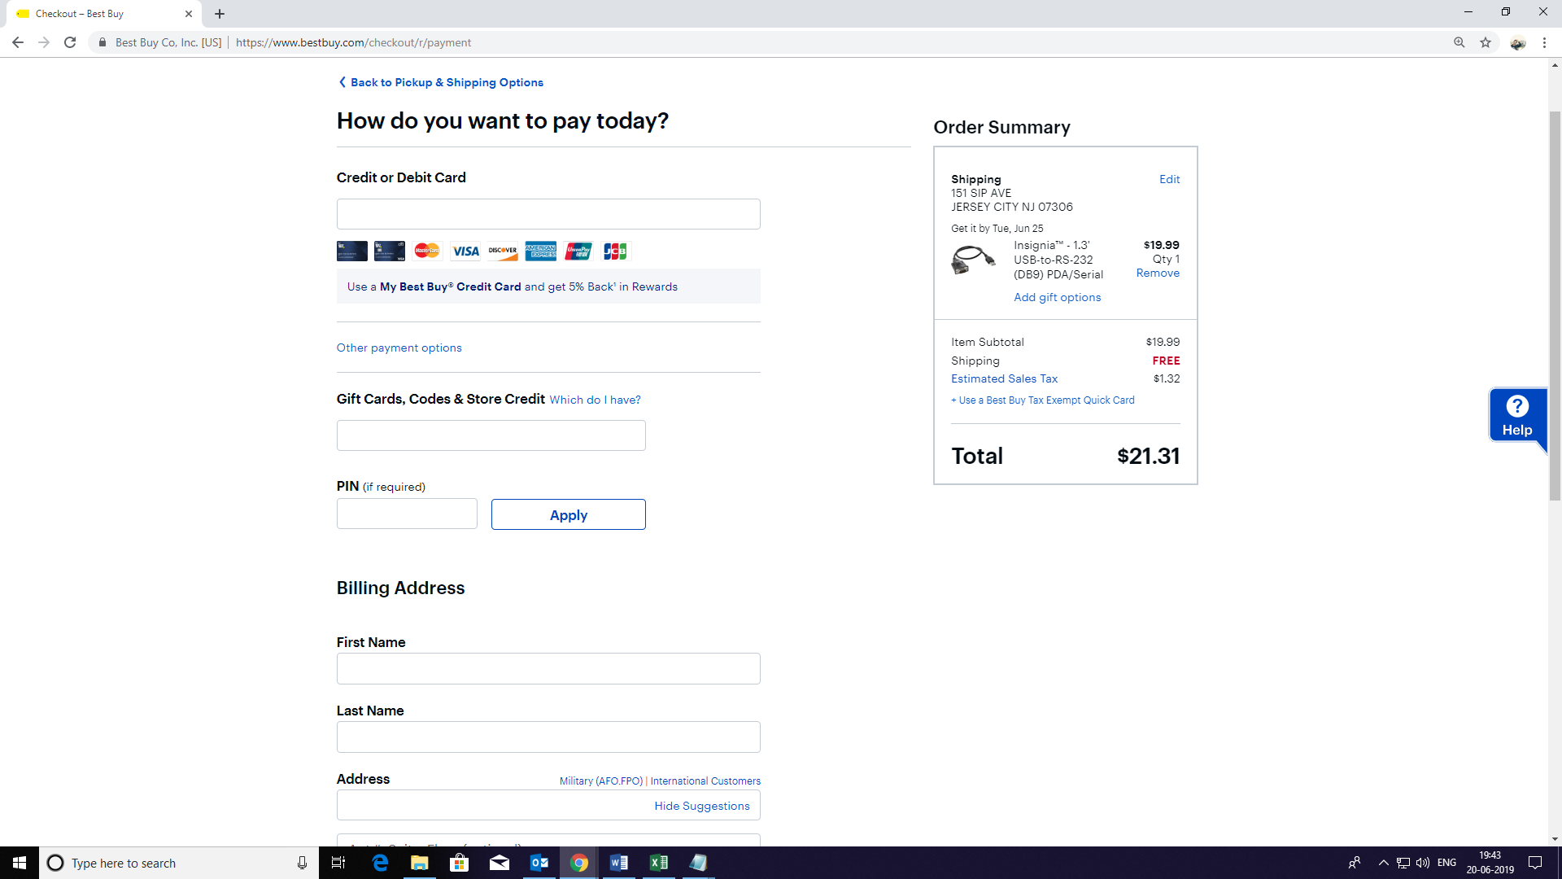Open a new browser tab

[220, 14]
